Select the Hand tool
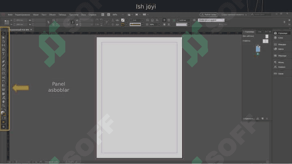The height and width of the screenshot is (164, 292). [x=4, y=101]
